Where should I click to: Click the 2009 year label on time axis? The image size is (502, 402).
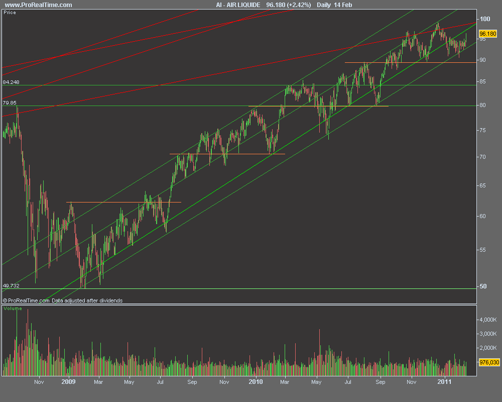tap(68, 382)
